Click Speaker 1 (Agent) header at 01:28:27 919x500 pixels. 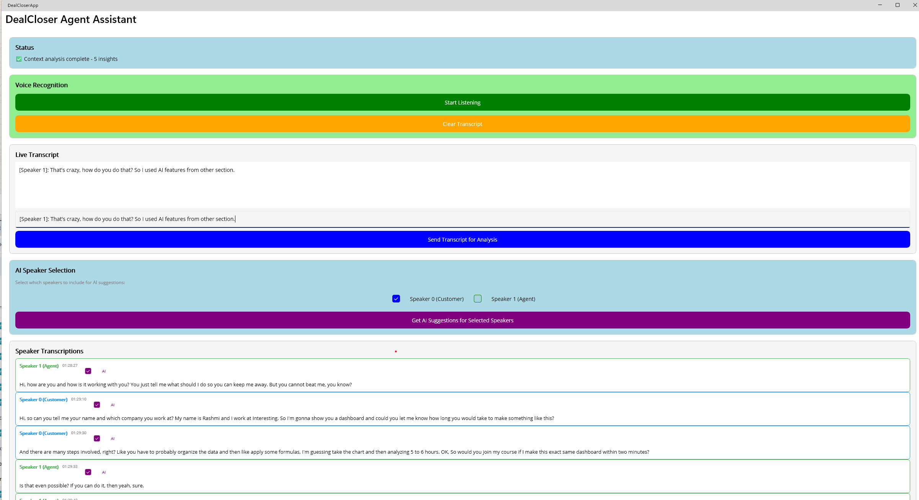point(39,366)
